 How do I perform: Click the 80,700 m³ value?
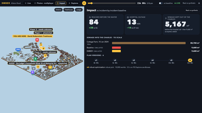pyautogui.click(x=195, y=43)
